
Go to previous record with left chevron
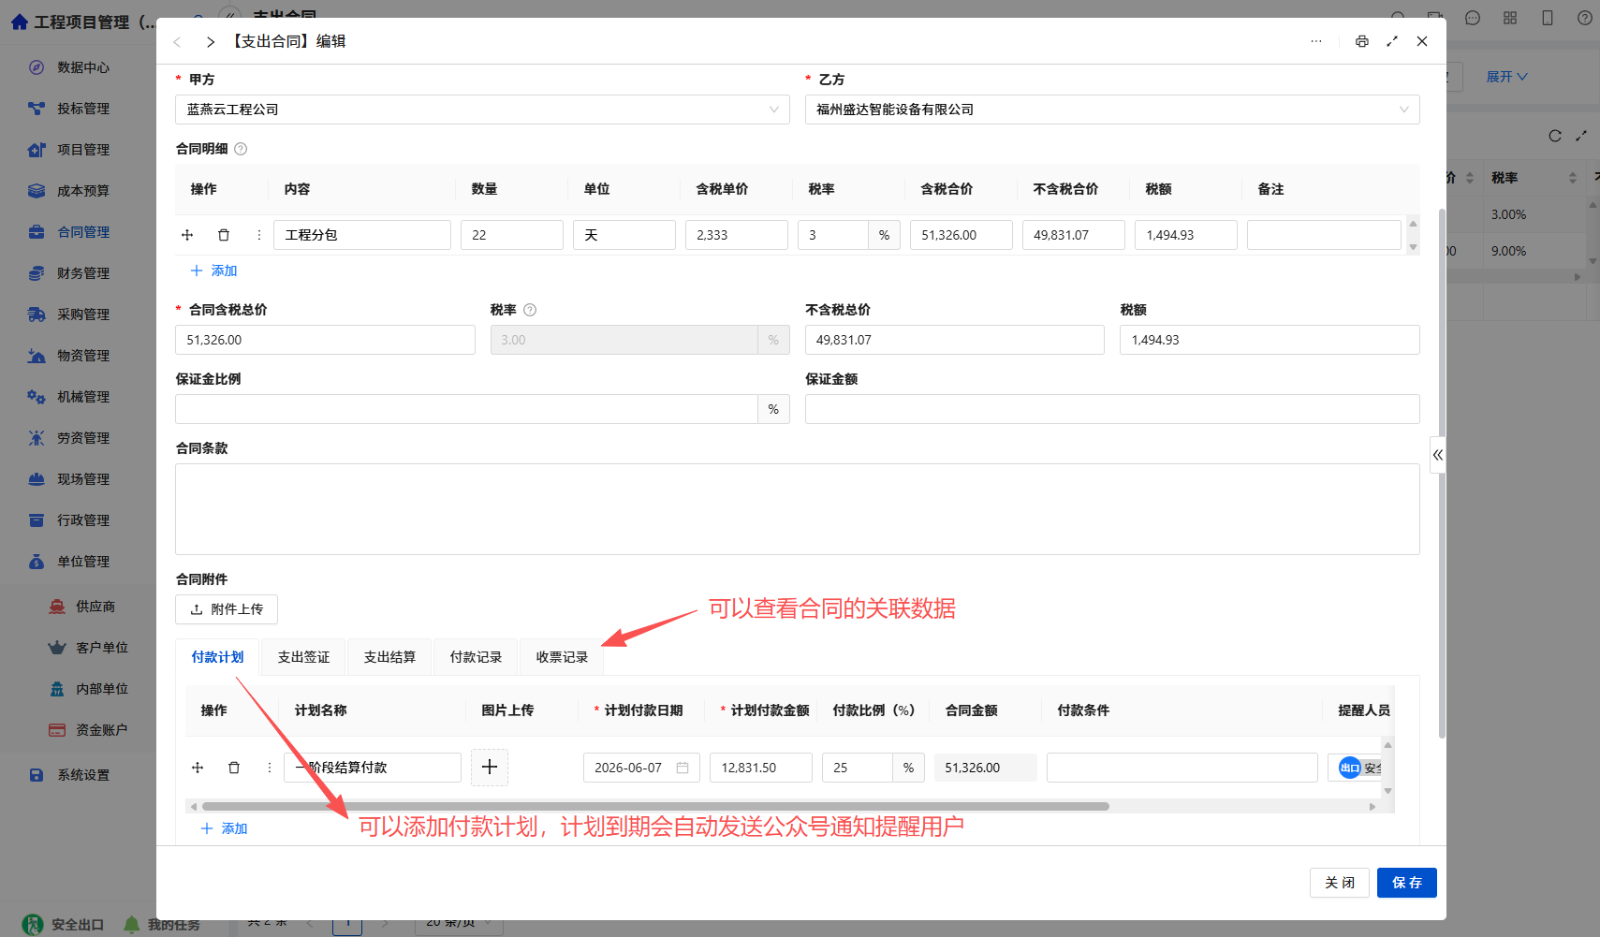tap(177, 42)
